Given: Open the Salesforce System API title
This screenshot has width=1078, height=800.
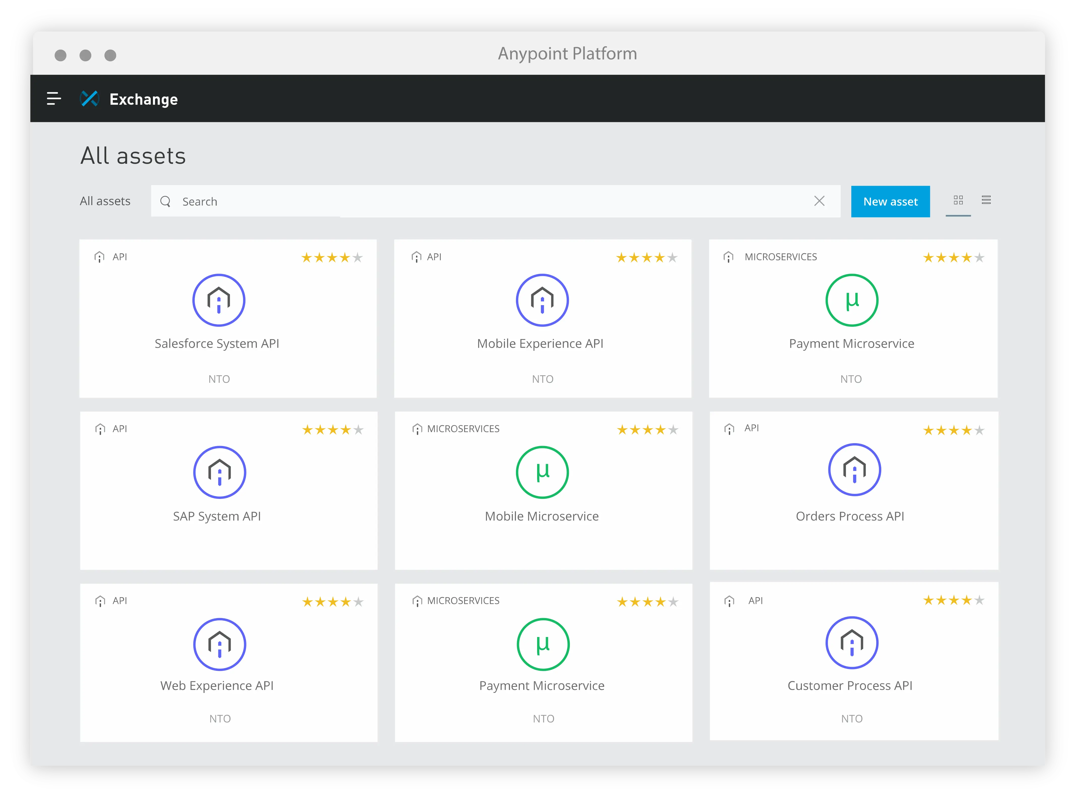Looking at the screenshot, I should [x=217, y=344].
